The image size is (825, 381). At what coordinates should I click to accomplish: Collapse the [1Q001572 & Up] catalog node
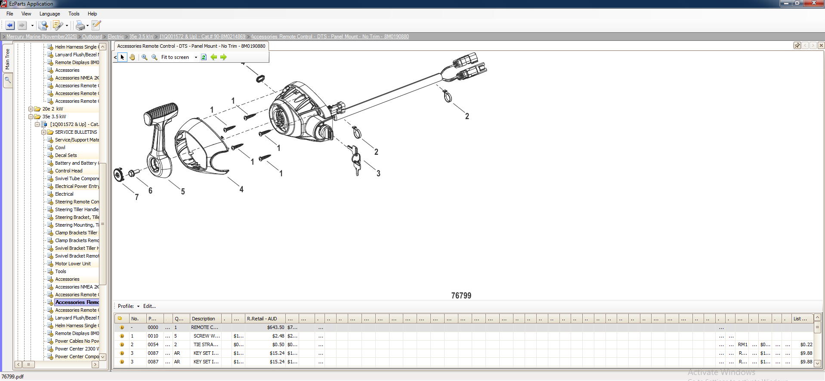point(37,124)
